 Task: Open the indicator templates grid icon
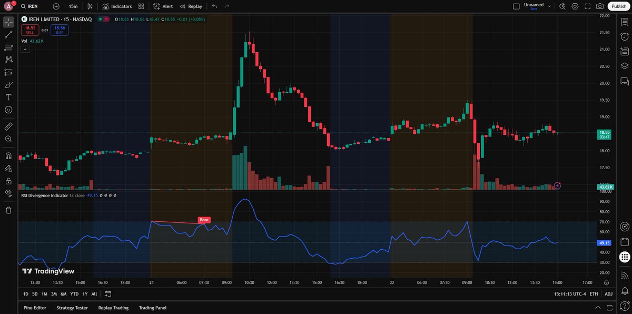(141, 6)
